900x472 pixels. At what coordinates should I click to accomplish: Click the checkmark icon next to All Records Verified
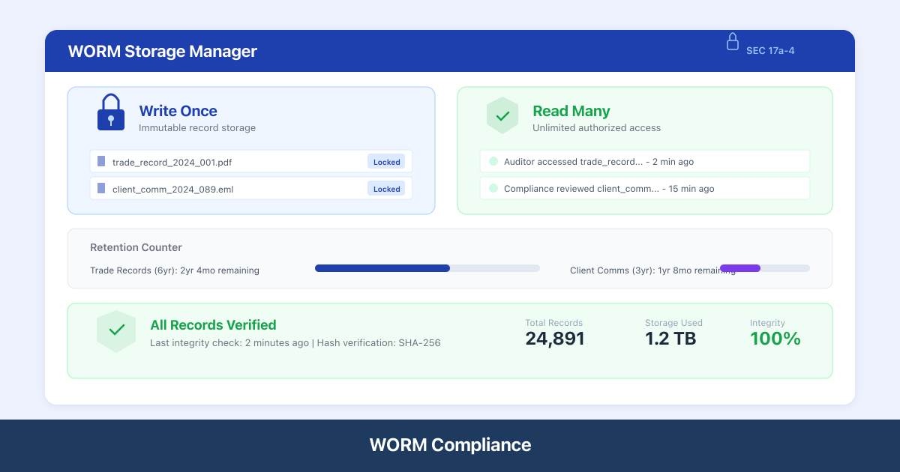tap(116, 330)
